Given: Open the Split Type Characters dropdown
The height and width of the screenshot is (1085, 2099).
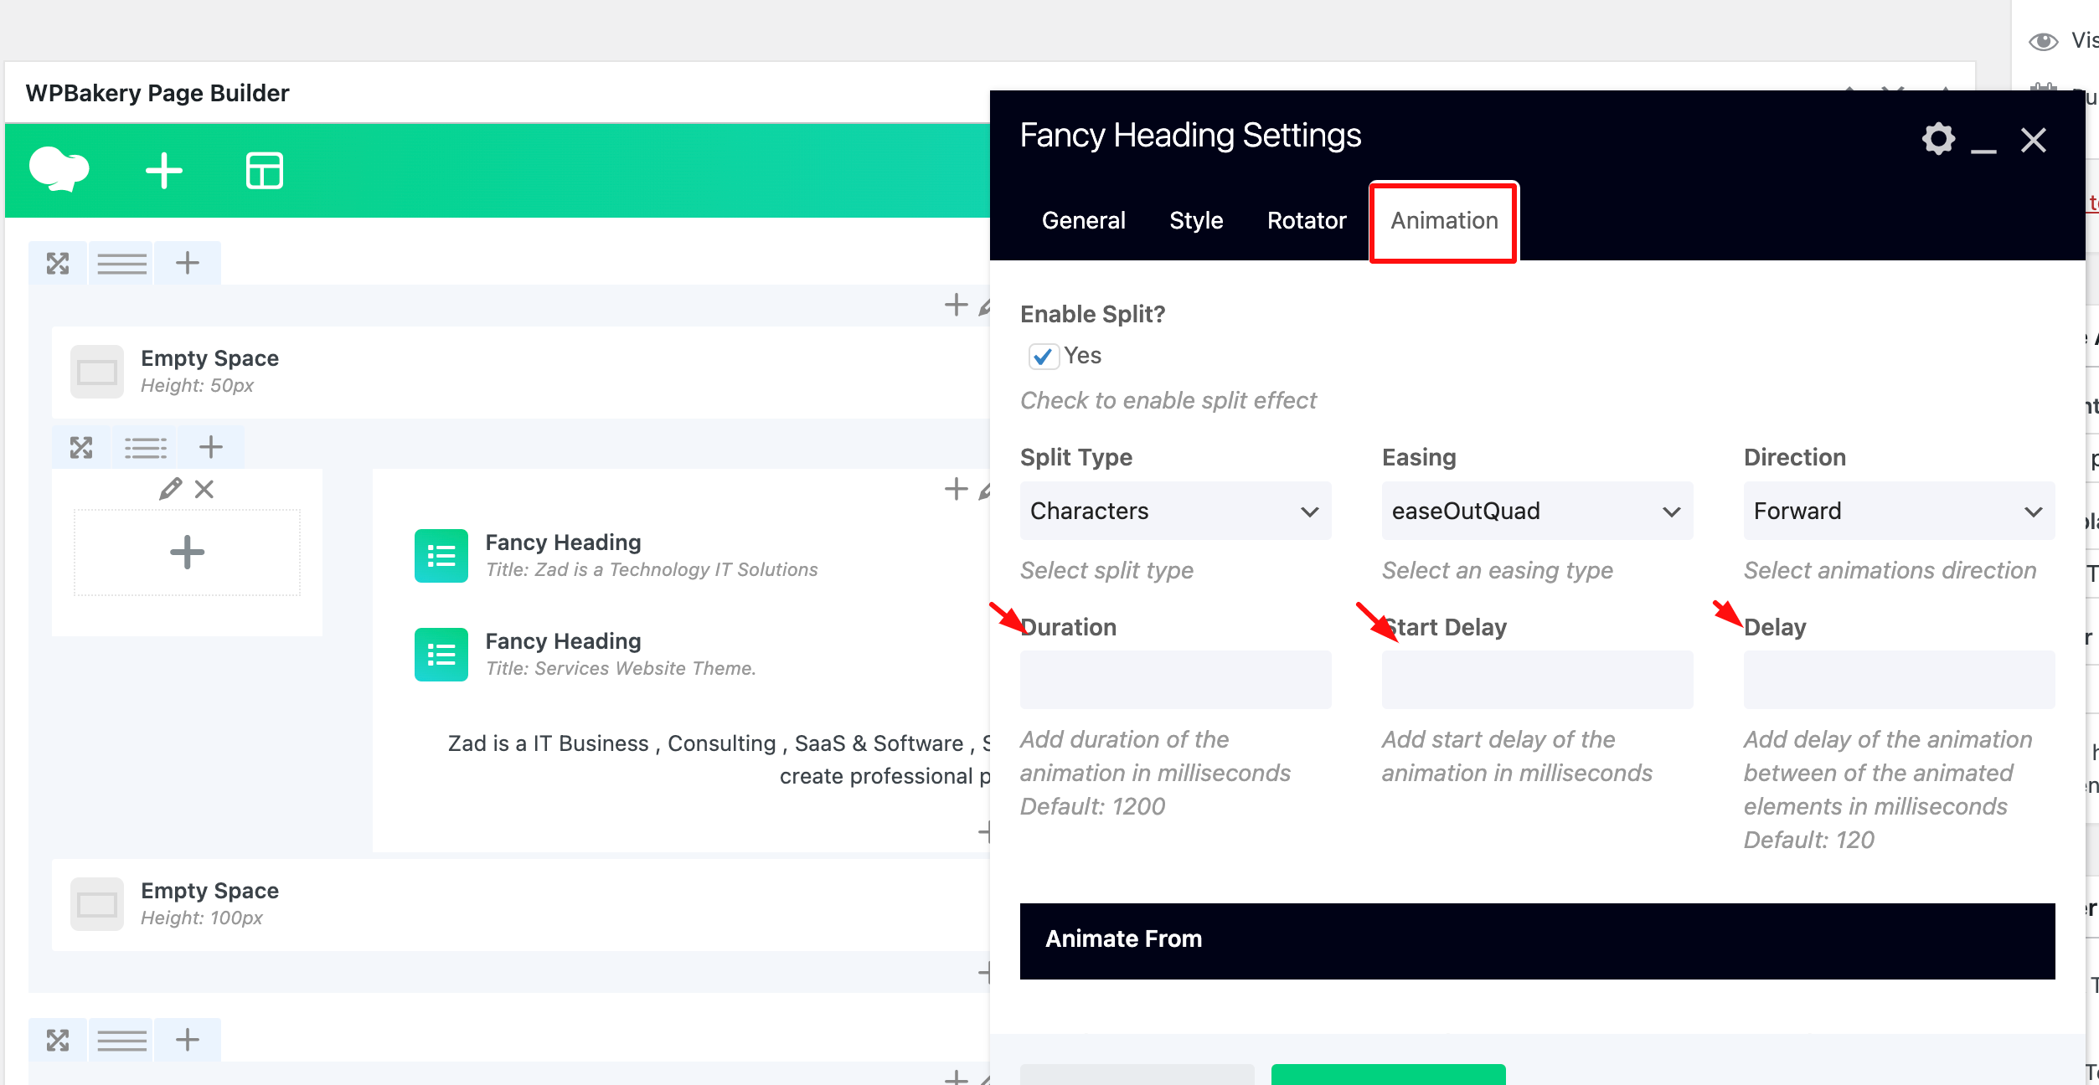Looking at the screenshot, I should (1175, 511).
